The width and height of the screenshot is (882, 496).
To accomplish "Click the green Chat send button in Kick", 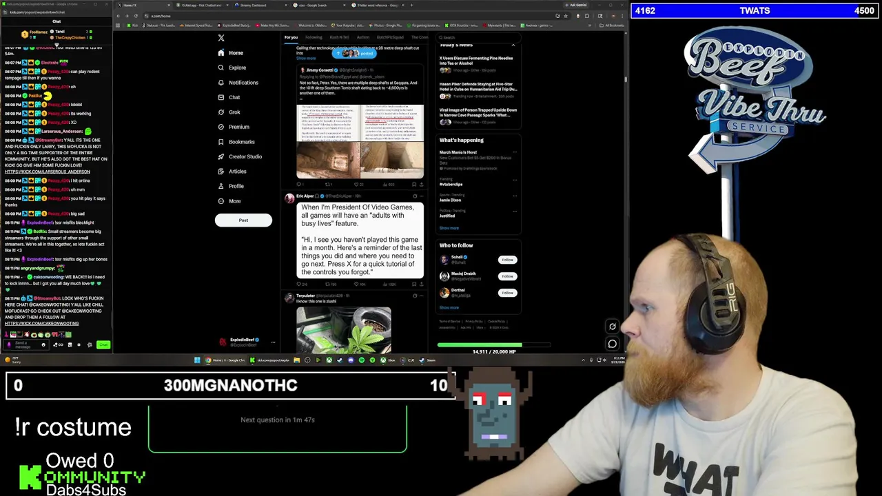I will click(103, 344).
